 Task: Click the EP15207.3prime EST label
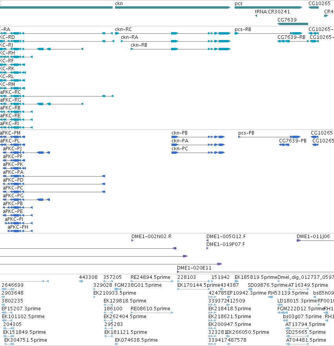pyautogui.click(x=21, y=309)
